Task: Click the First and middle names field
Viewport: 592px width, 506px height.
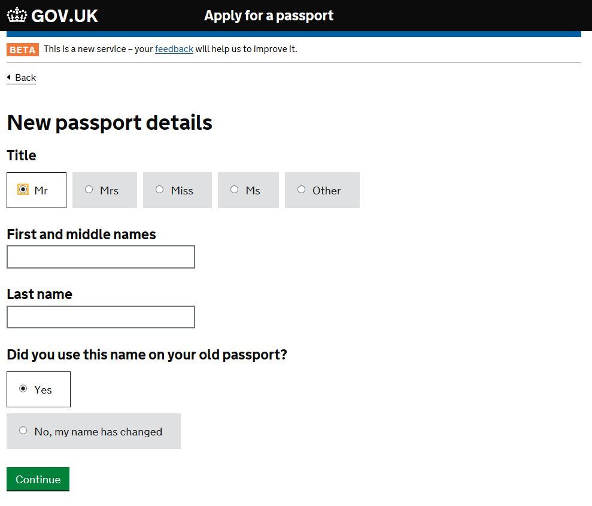Action: (101, 257)
